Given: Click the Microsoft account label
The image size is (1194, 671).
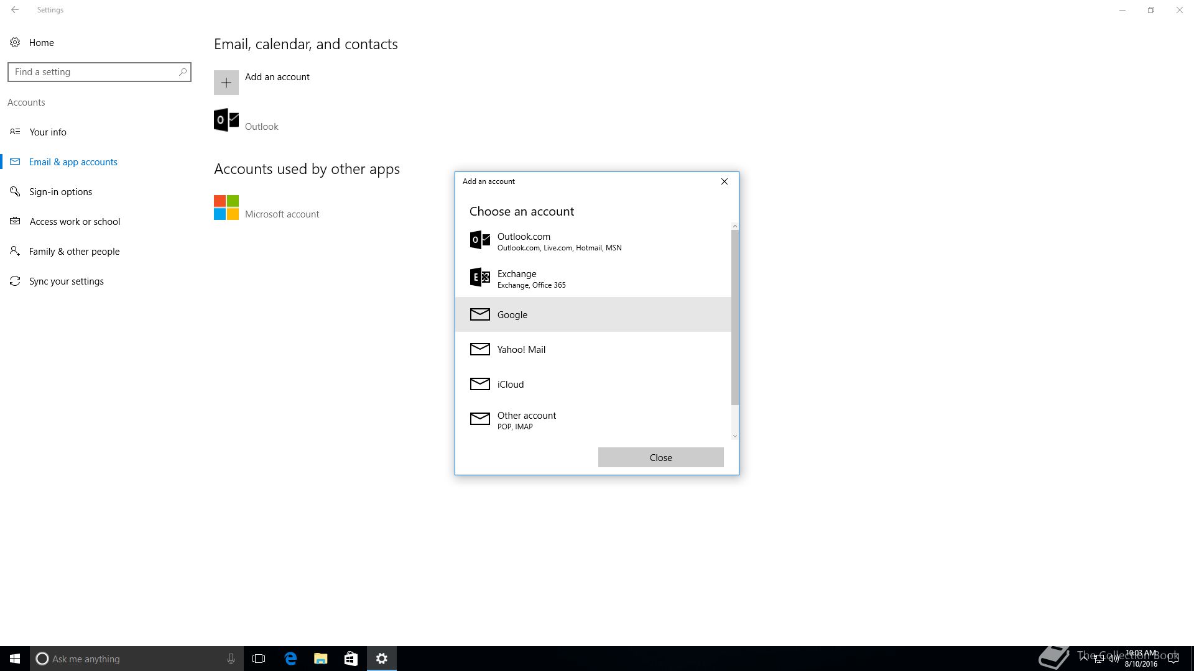Looking at the screenshot, I should (282, 214).
